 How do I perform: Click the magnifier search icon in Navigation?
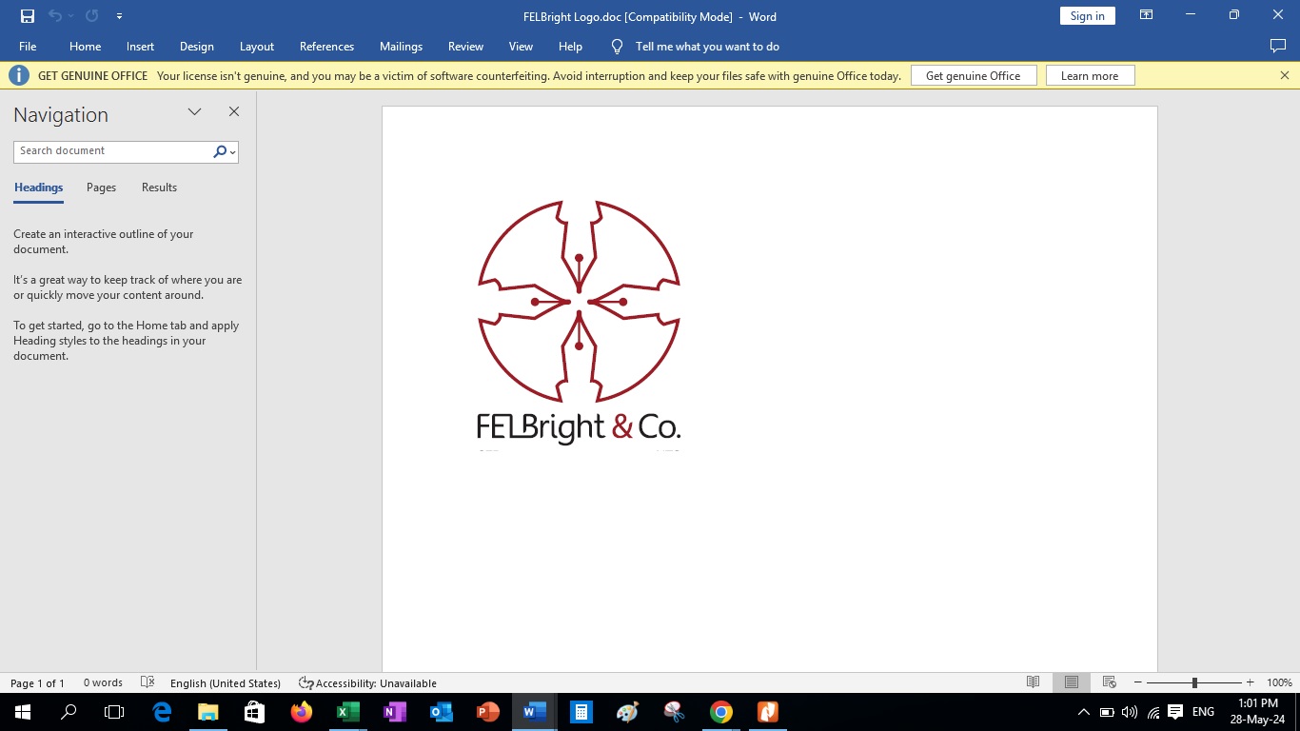(220, 151)
